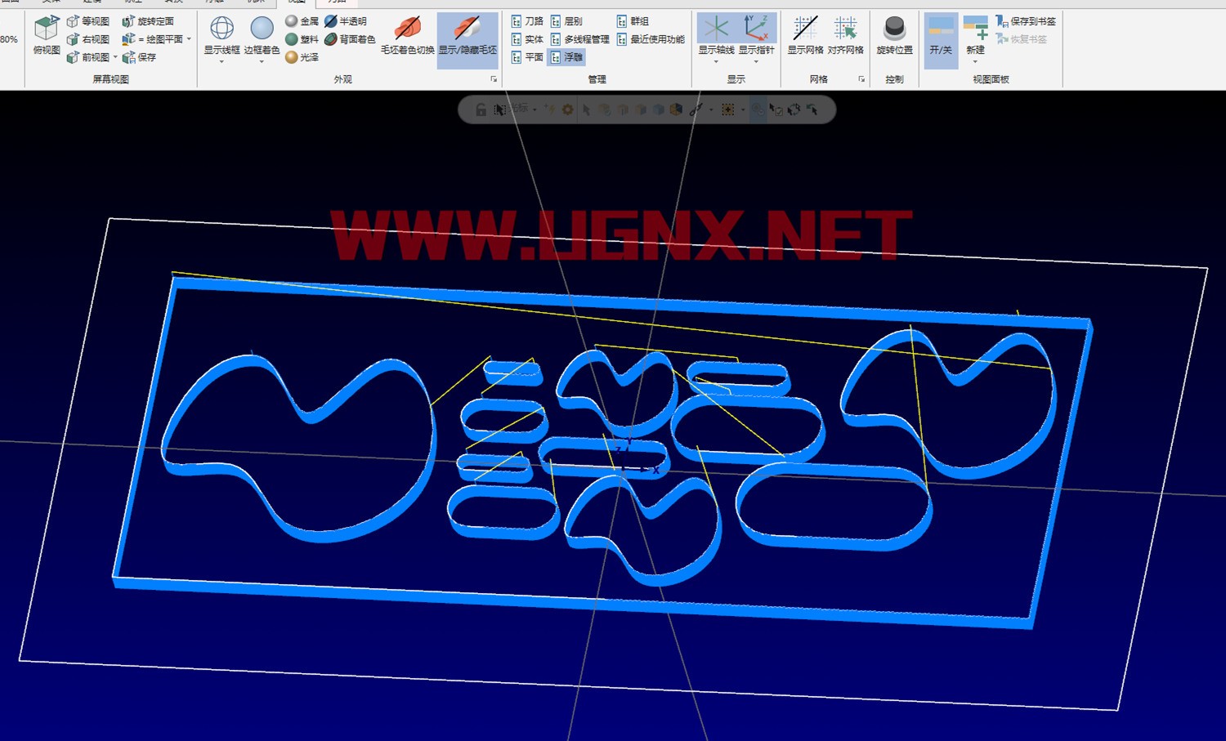Image resolution: width=1226 pixels, height=741 pixels.
Task: Toggle 背面着色 backside shading
Action: [350, 39]
